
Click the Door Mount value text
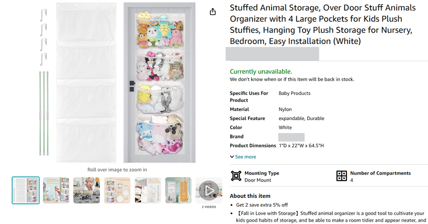click(257, 180)
